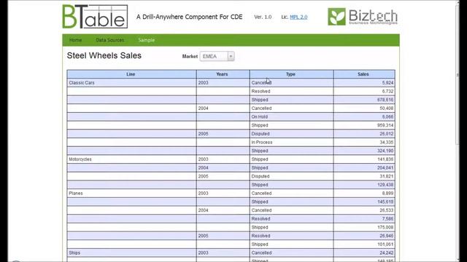Image resolution: width=467 pixels, height=262 pixels.
Task: Click the Sales column header
Action: tap(364, 74)
